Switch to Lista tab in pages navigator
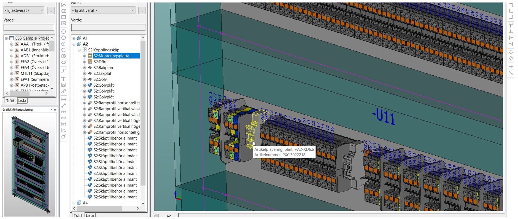This screenshot has height=219, width=518. pyautogui.click(x=22, y=101)
